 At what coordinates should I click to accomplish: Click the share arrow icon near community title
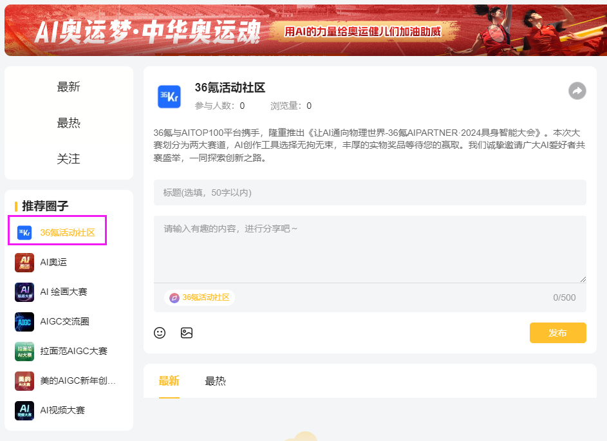tap(577, 91)
